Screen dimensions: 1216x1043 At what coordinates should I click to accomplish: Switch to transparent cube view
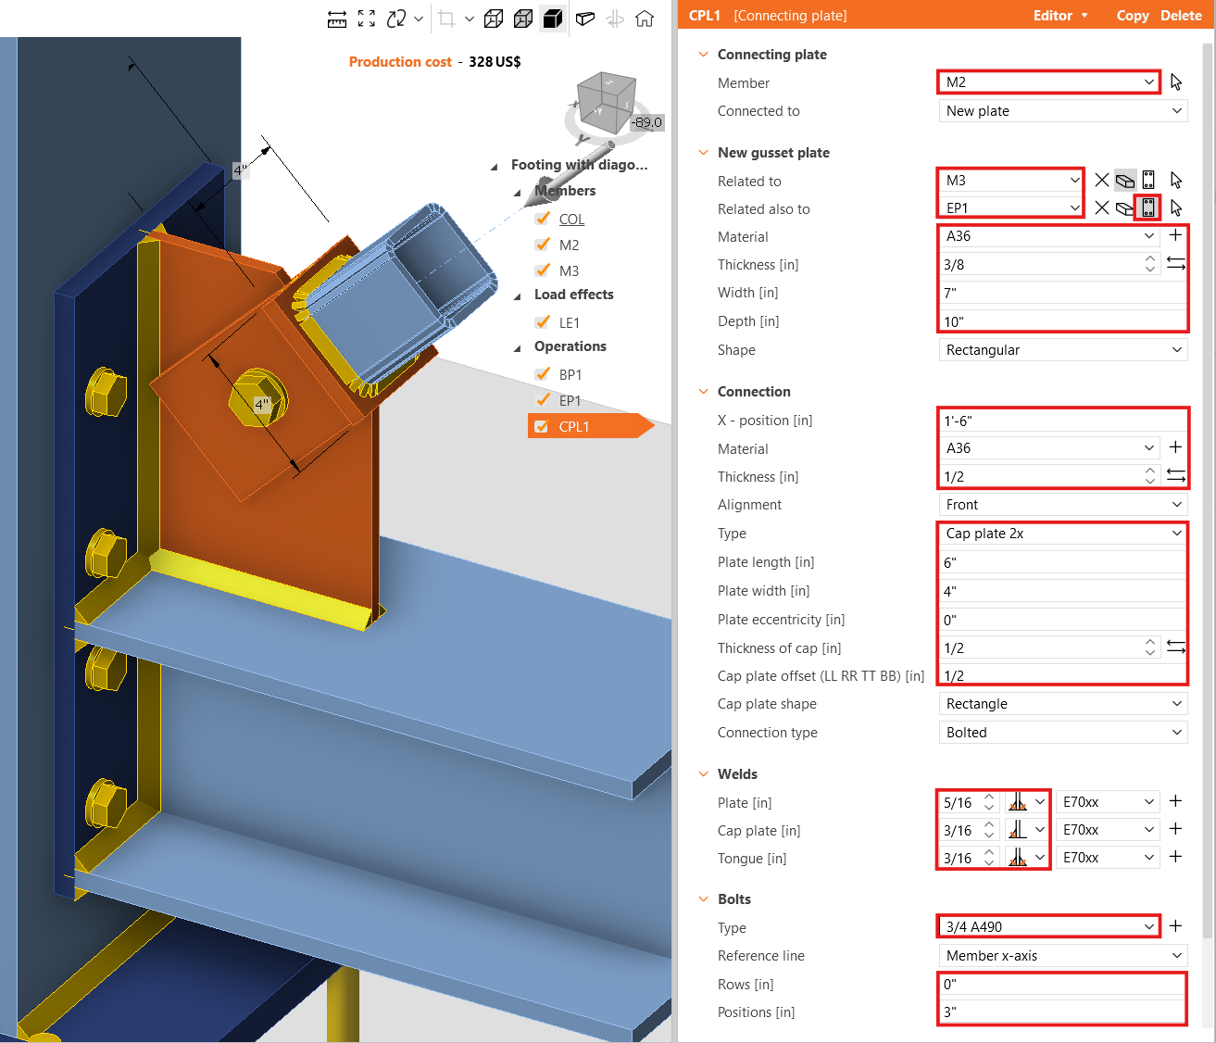523,19
